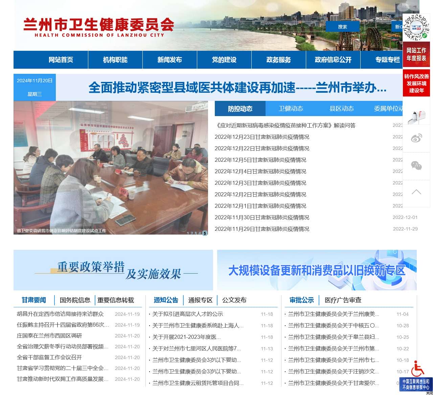This screenshot has height=395, width=433.
Task: Open notice 关于对兰州市七里河区人民医院等7
Action: 197,348
